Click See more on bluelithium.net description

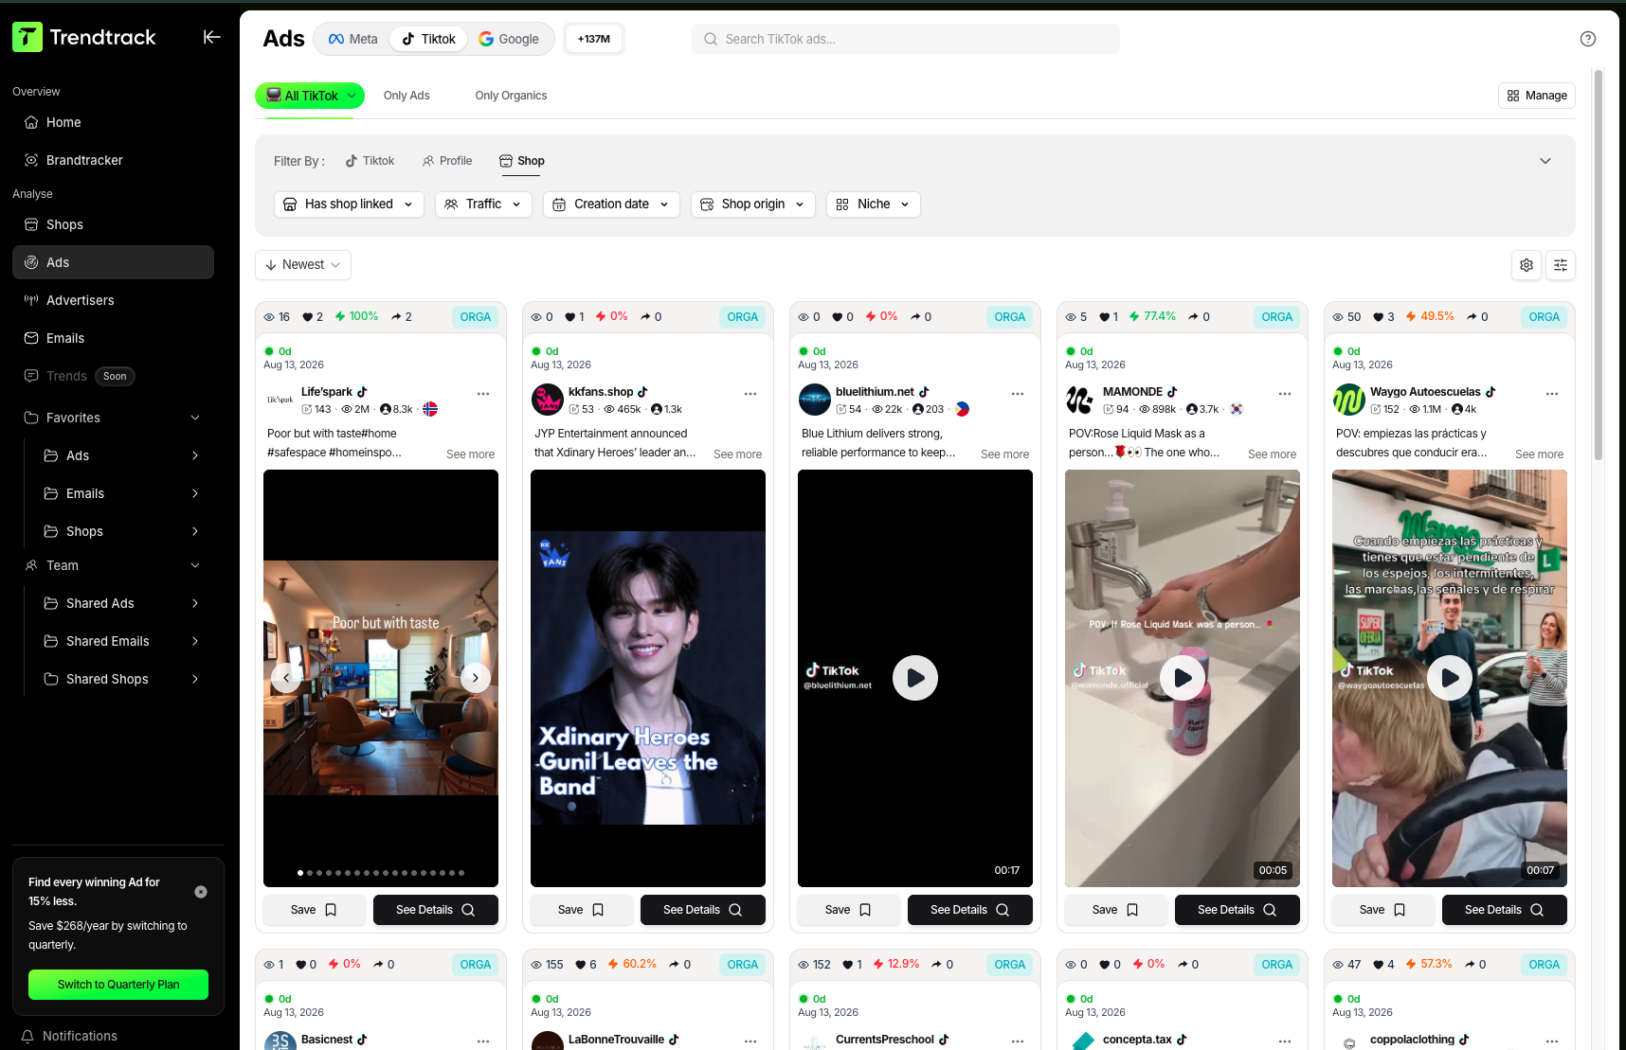(x=1004, y=454)
